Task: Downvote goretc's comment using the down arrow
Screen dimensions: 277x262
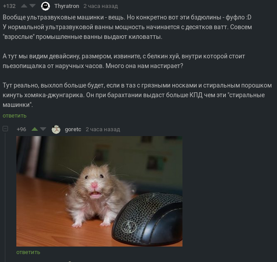Action: pos(43,129)
